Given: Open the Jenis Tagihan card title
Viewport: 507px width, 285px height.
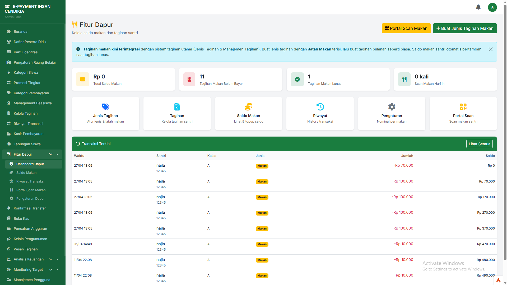Looking at the screenshot, I should tap(105, 116).
